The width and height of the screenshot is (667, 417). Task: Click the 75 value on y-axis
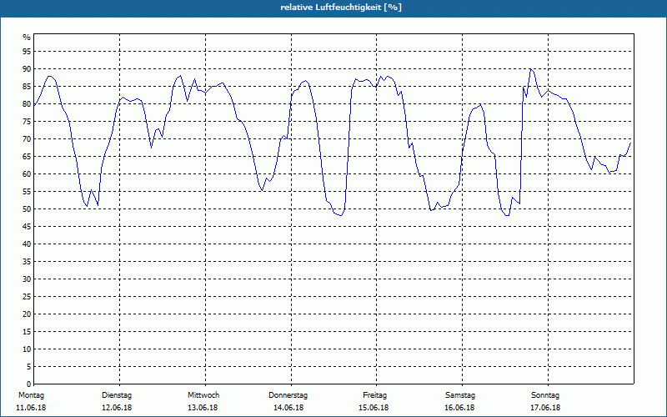click(x=27, y=121)
